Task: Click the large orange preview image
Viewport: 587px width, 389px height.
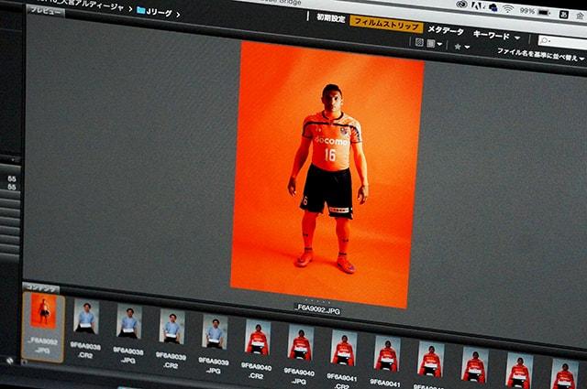Action: 327,174
